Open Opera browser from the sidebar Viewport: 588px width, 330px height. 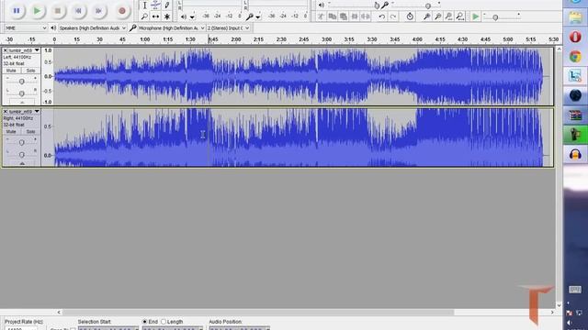[575, 37]
